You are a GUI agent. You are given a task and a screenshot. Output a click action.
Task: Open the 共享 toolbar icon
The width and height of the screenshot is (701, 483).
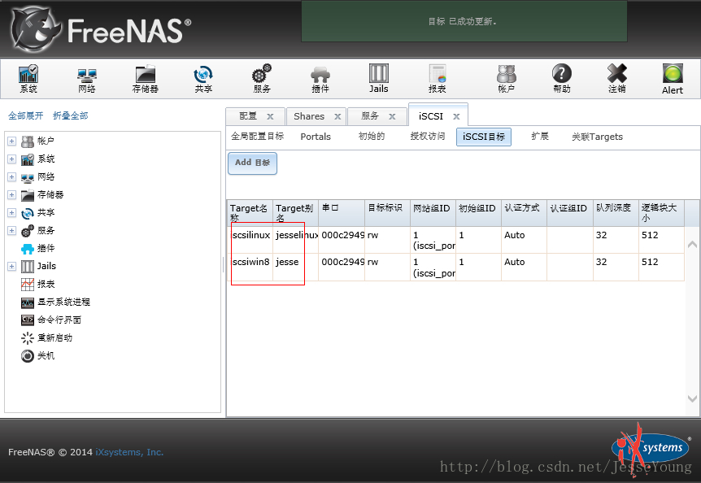coord(203,79)
